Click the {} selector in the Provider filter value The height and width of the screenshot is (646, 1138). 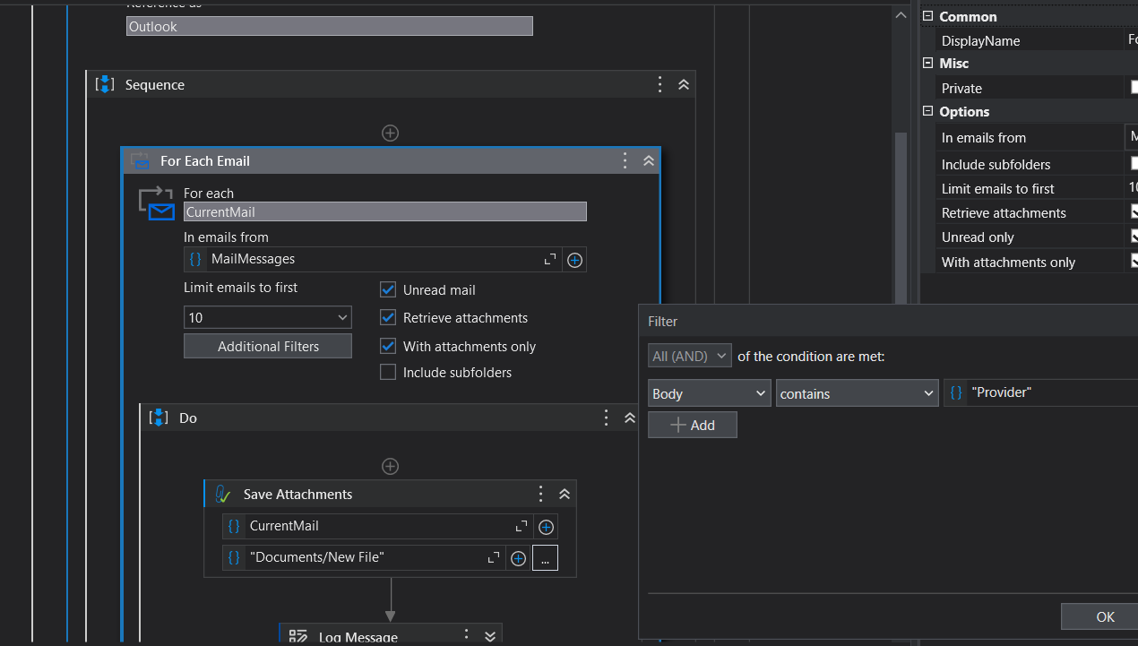tap(955, 392)
